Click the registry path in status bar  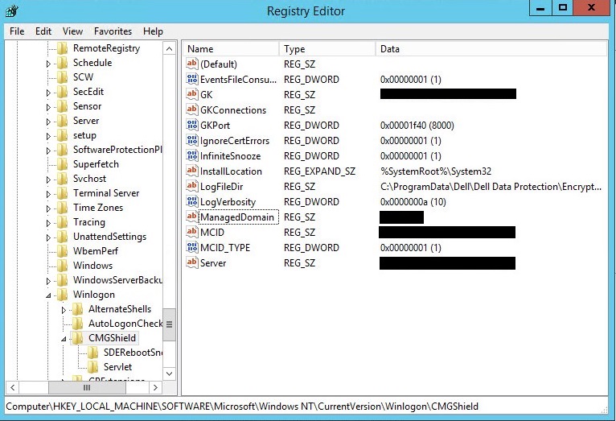coord(242,406)
